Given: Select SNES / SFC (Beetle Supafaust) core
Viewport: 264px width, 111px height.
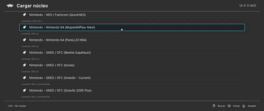Looking at the screenshot, I should (x=60, y=53).
